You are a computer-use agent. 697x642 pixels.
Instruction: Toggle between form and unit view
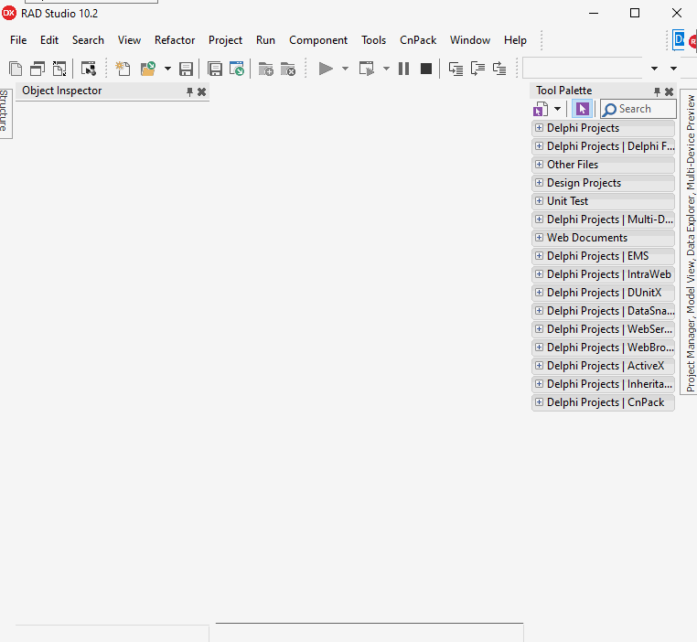59,69
